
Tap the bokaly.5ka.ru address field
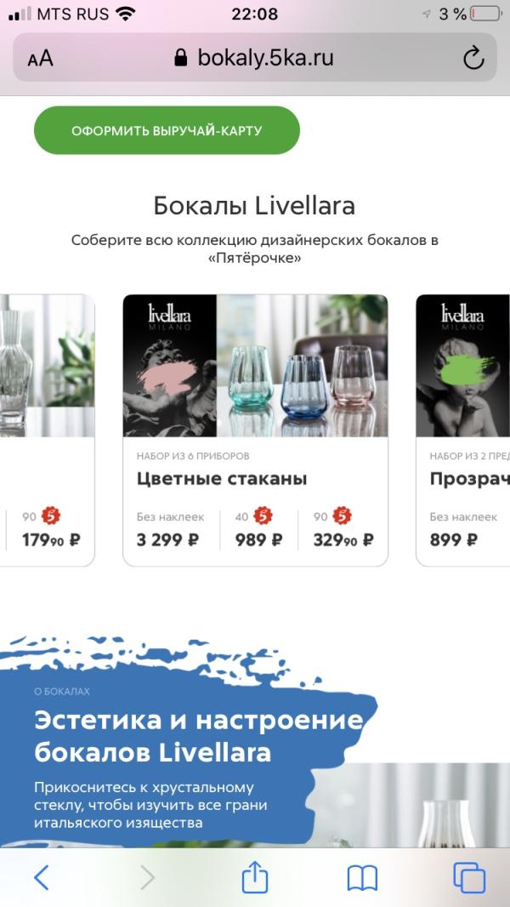pos(255,58)
